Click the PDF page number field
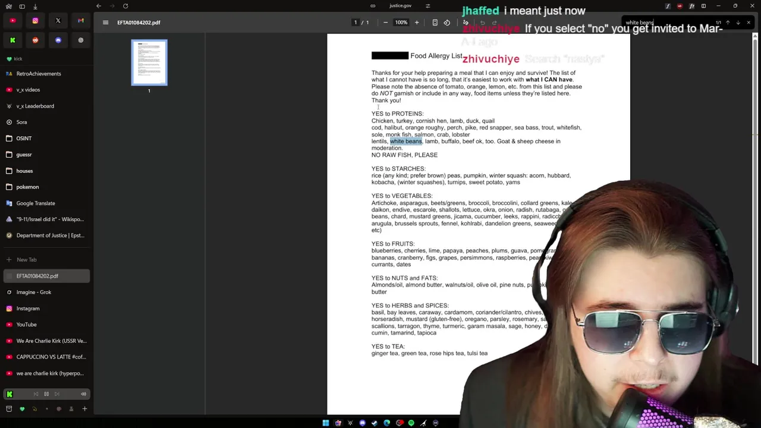This screenshot has height=428, width=761. coord(356,23)
